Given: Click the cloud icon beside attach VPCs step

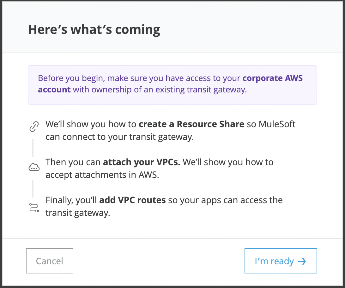Looking at the screenshot, I should click(x=34, y=168).
